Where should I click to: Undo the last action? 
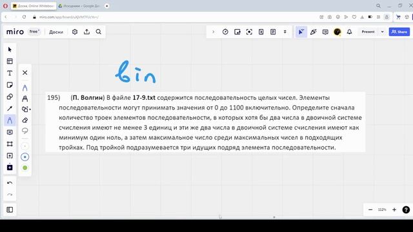coord(10,183)
